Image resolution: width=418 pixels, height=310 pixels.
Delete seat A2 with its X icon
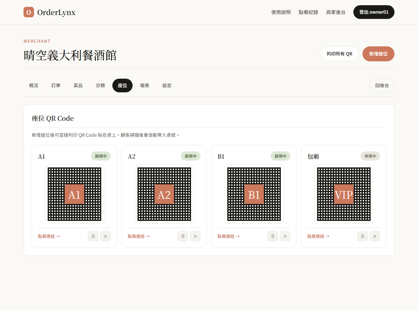(x=195, y=236)
